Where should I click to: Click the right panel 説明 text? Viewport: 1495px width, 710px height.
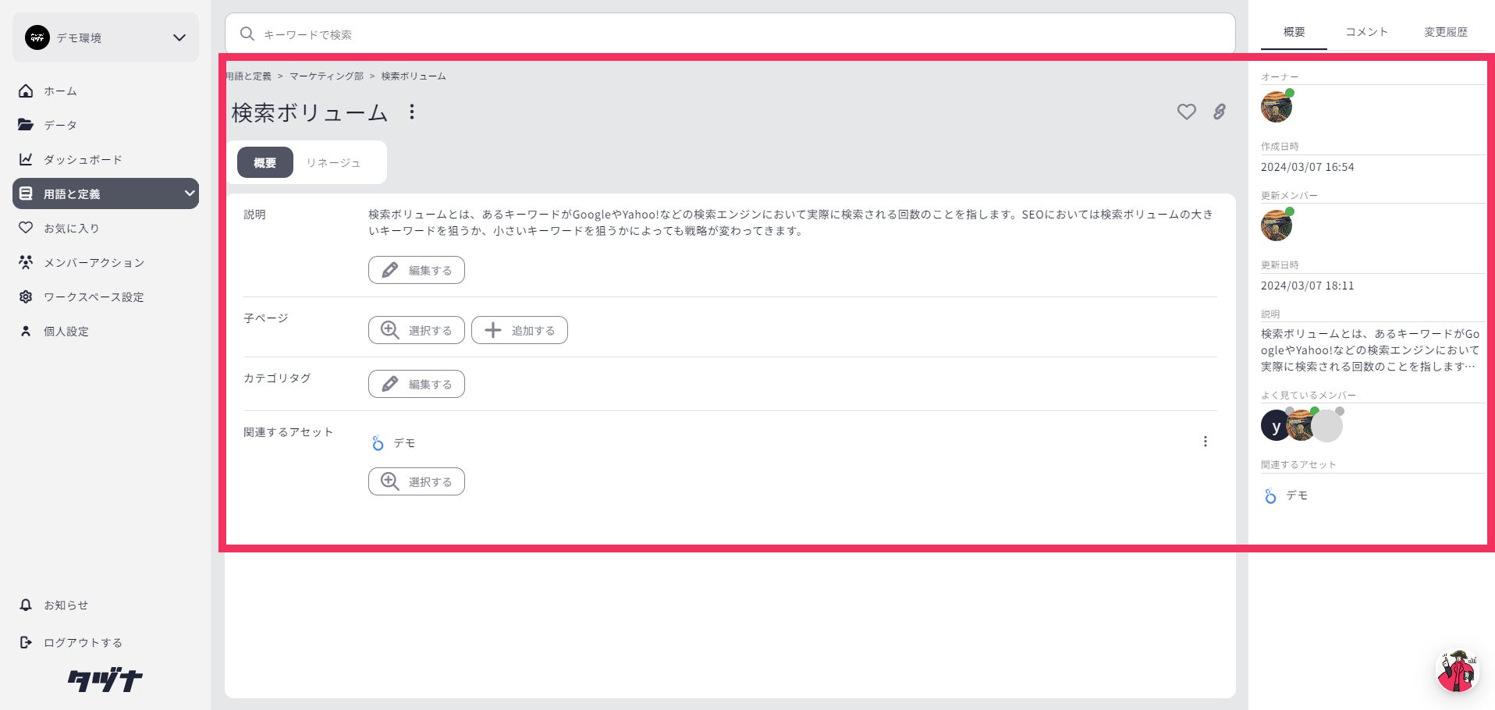tap(1370, 350)
